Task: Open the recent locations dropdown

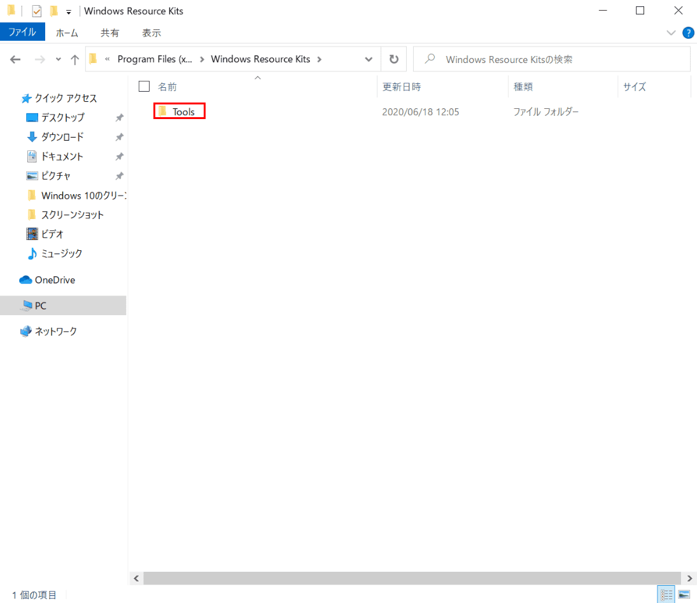Action: (x=58, y=59)
